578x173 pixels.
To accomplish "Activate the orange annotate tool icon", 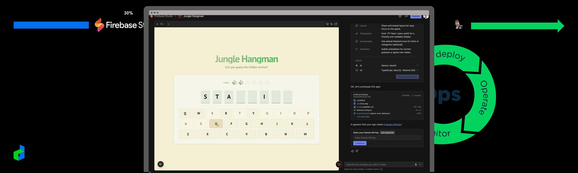I will coord(339,164).
